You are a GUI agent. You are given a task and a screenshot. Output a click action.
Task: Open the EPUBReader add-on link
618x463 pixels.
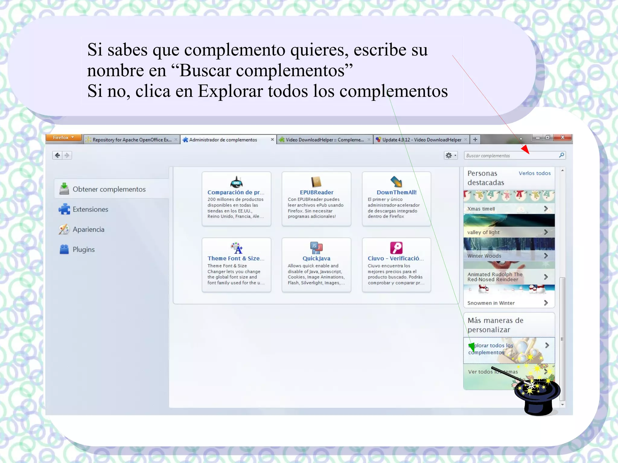[x=317, y=192]
